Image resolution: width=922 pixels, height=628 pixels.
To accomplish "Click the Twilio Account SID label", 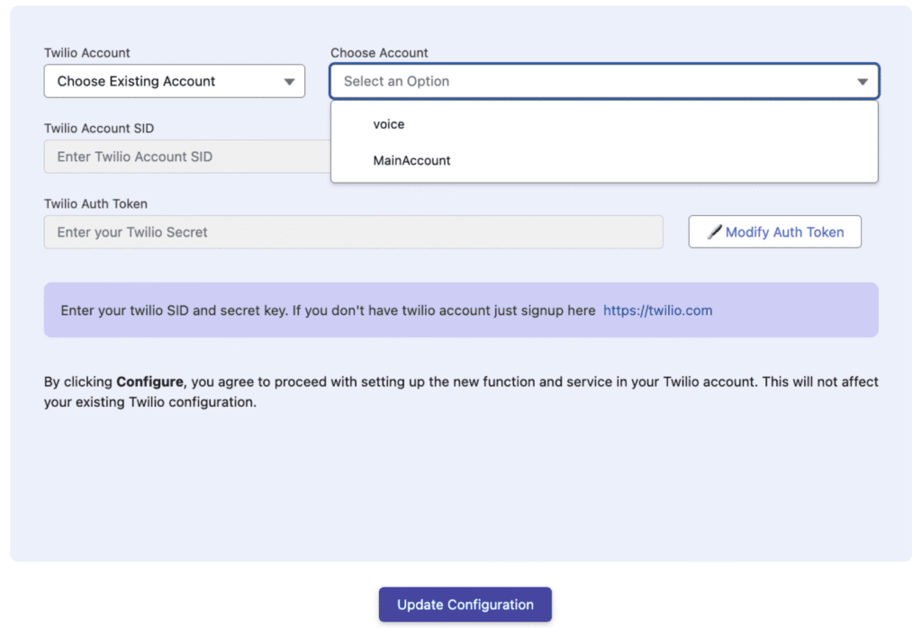I will coord(99,129).
